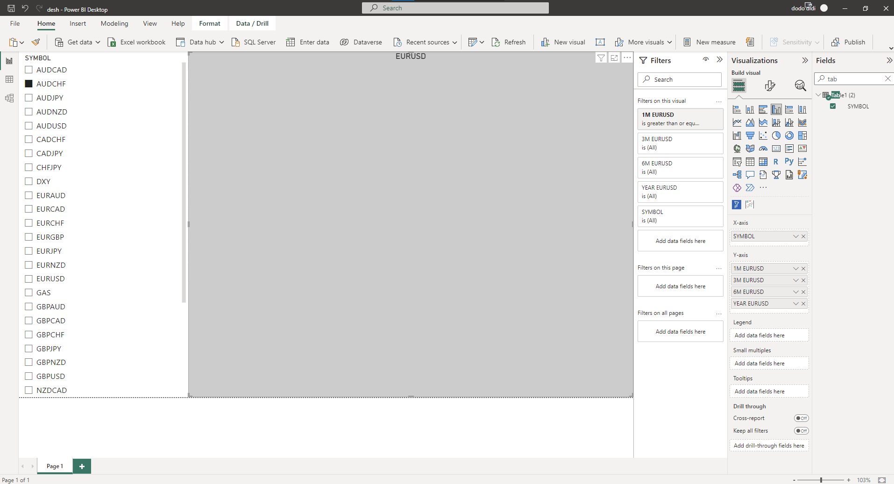
Task: Click the Refresh button
Action: [x=509, y=42]
